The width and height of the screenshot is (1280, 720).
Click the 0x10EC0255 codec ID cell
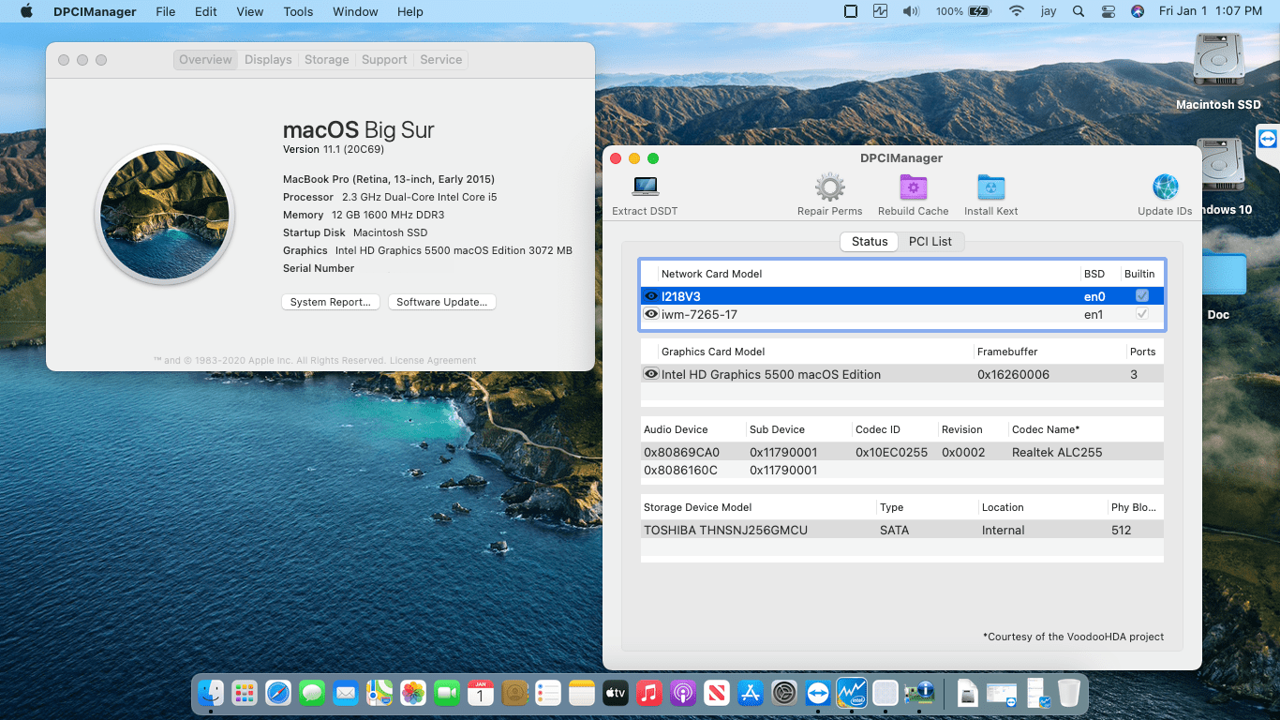coord(891,452)
